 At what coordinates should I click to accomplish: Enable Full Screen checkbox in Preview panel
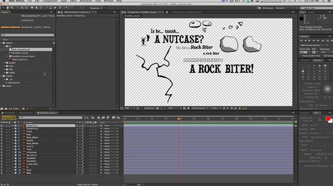(x=322, y=56)
